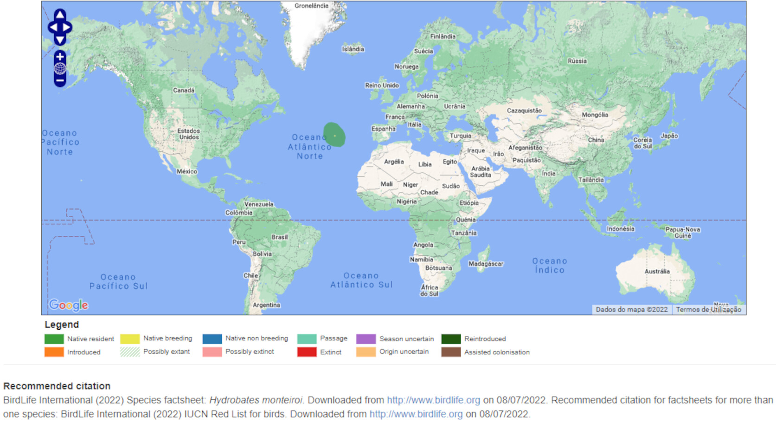776x423 pixels.
Task: Click the Canadá label on the map
Action: click(x=184, y=91)
